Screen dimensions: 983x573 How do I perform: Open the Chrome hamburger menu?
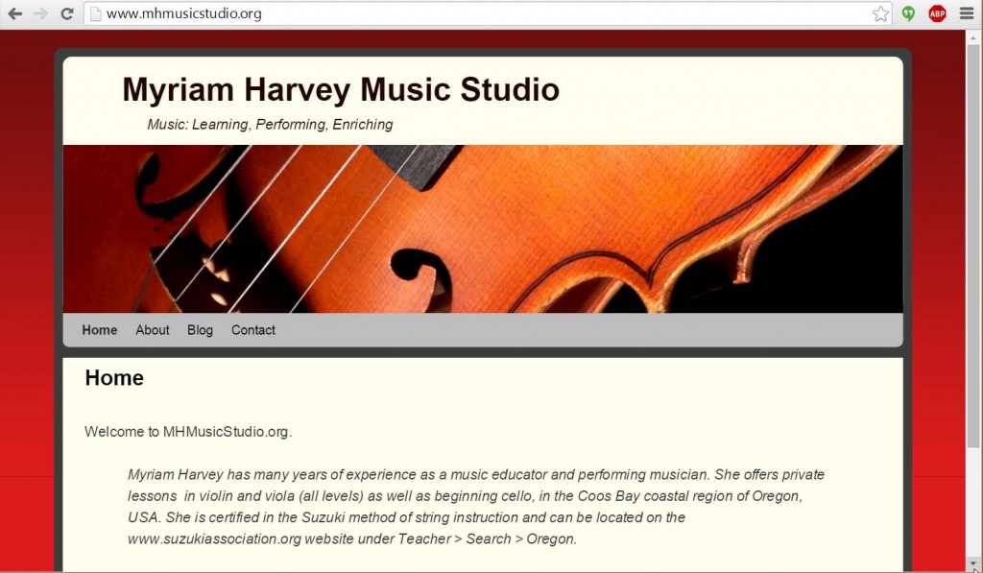(x=967, y=13)
